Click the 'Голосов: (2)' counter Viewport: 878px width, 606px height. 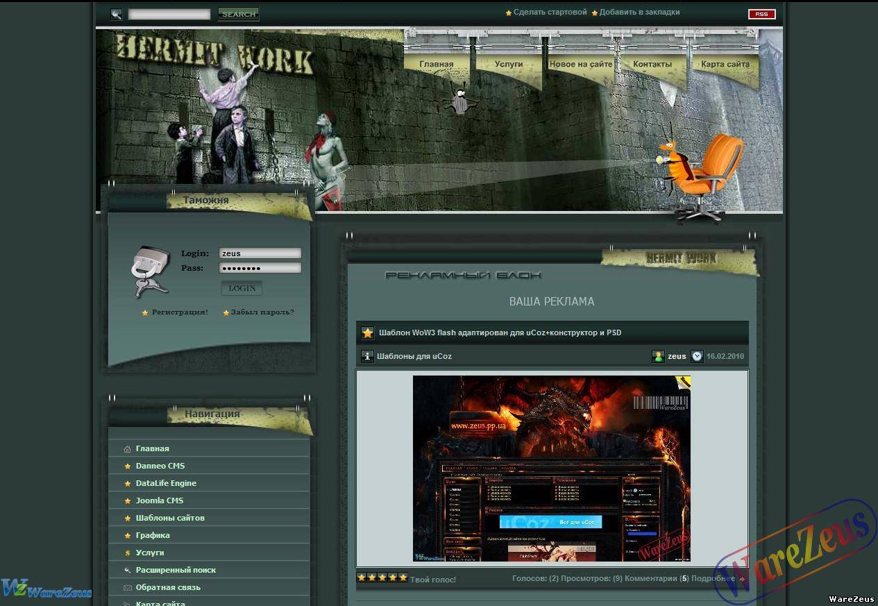[536, 578]
